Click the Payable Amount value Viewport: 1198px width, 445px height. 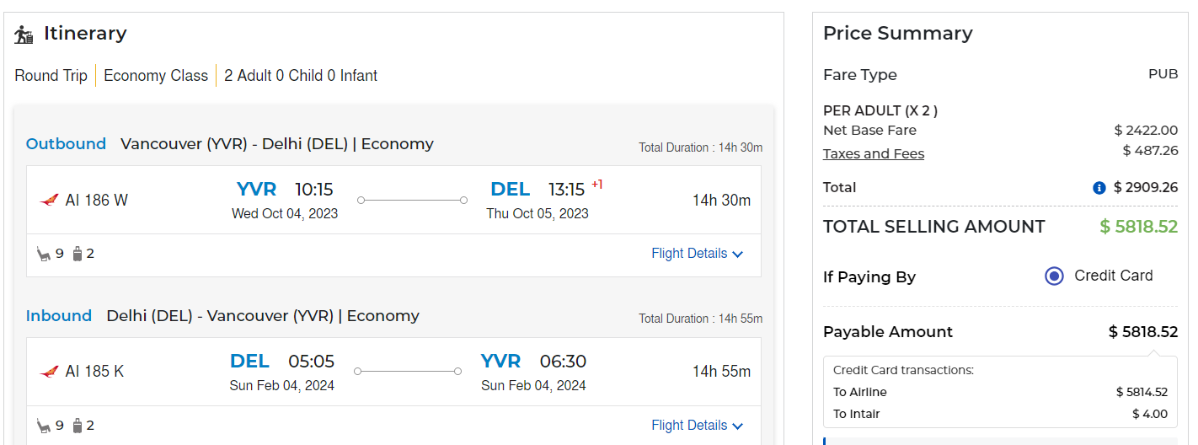[1142, 331]
